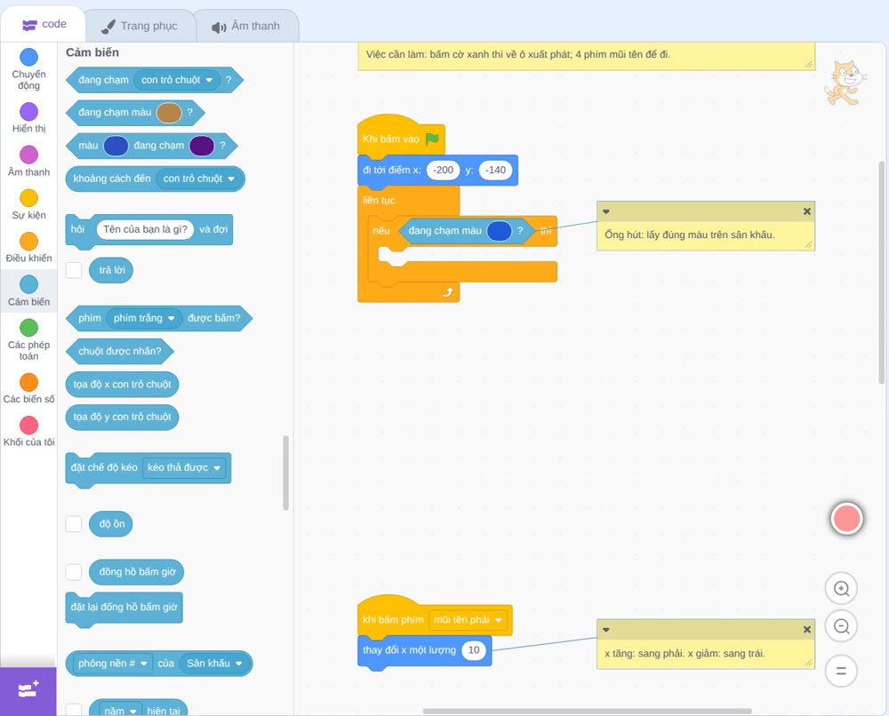
Task: Open the purple Âm thanh block category
Action: pyautogui.click(x=28, y=162)
